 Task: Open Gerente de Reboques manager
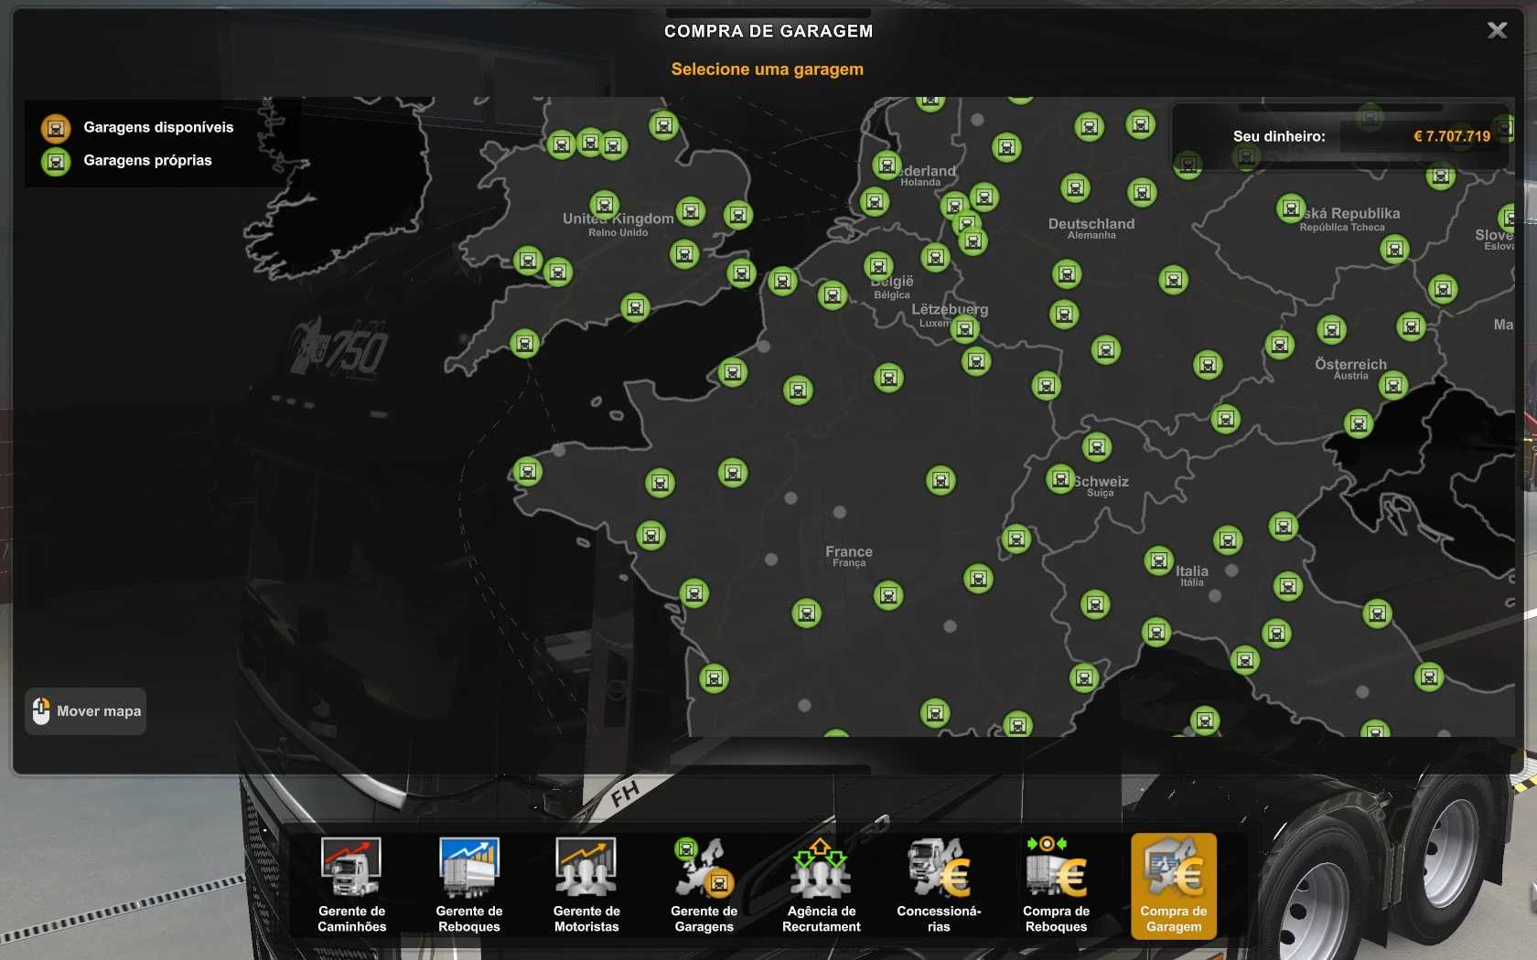(468, 884)
